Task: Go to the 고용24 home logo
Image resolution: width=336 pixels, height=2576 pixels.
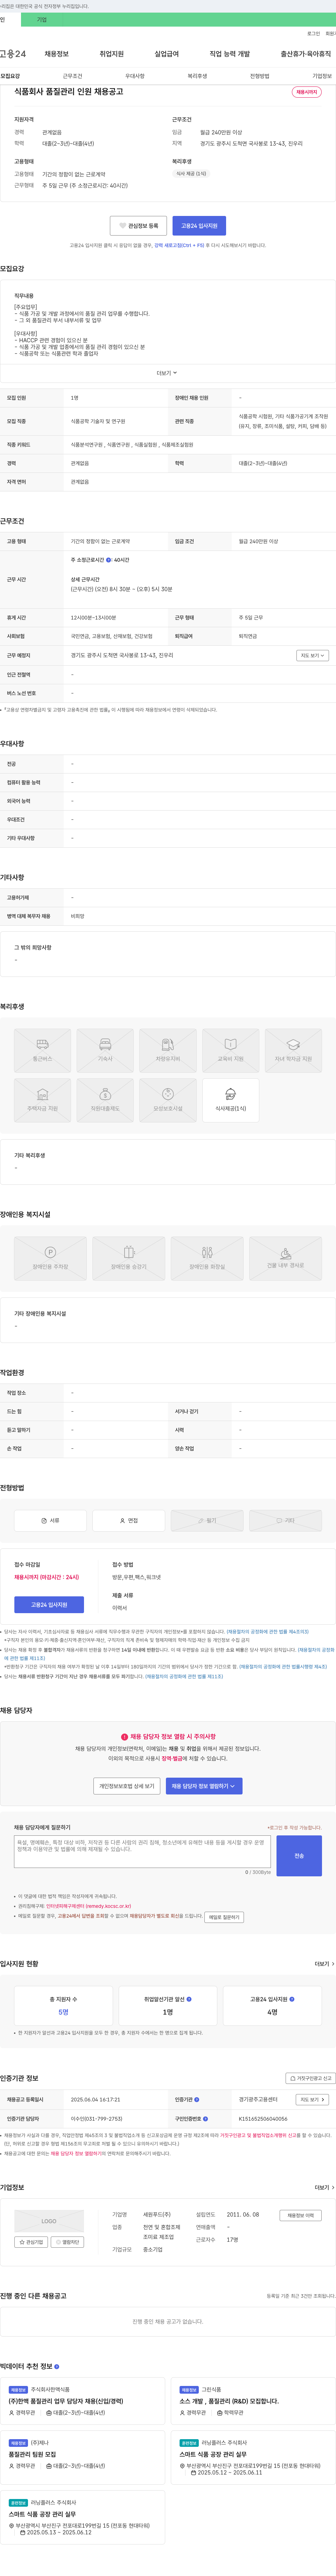Action: 13,54
